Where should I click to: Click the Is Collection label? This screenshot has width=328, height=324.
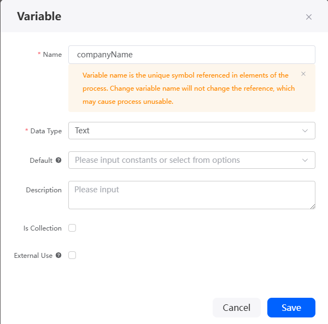[43, 228]
